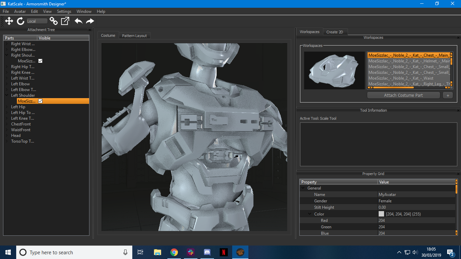Image resolution: width=461 pixels, height=259 pixels.
Task: Open the Settings menu
Action: tap(64, 11)
